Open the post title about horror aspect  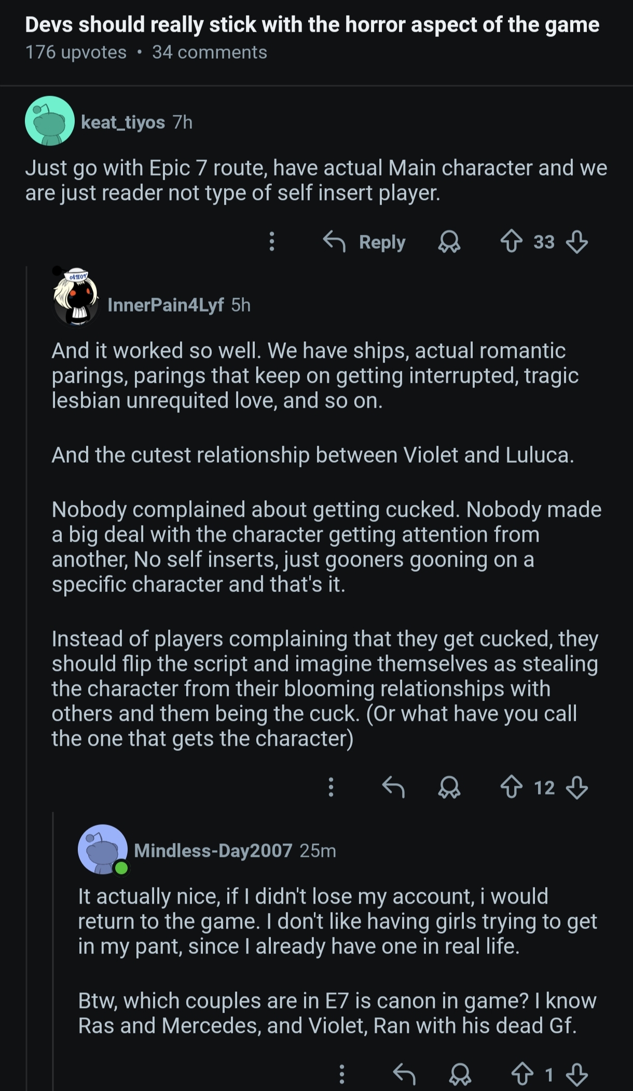tap(312, 25)
